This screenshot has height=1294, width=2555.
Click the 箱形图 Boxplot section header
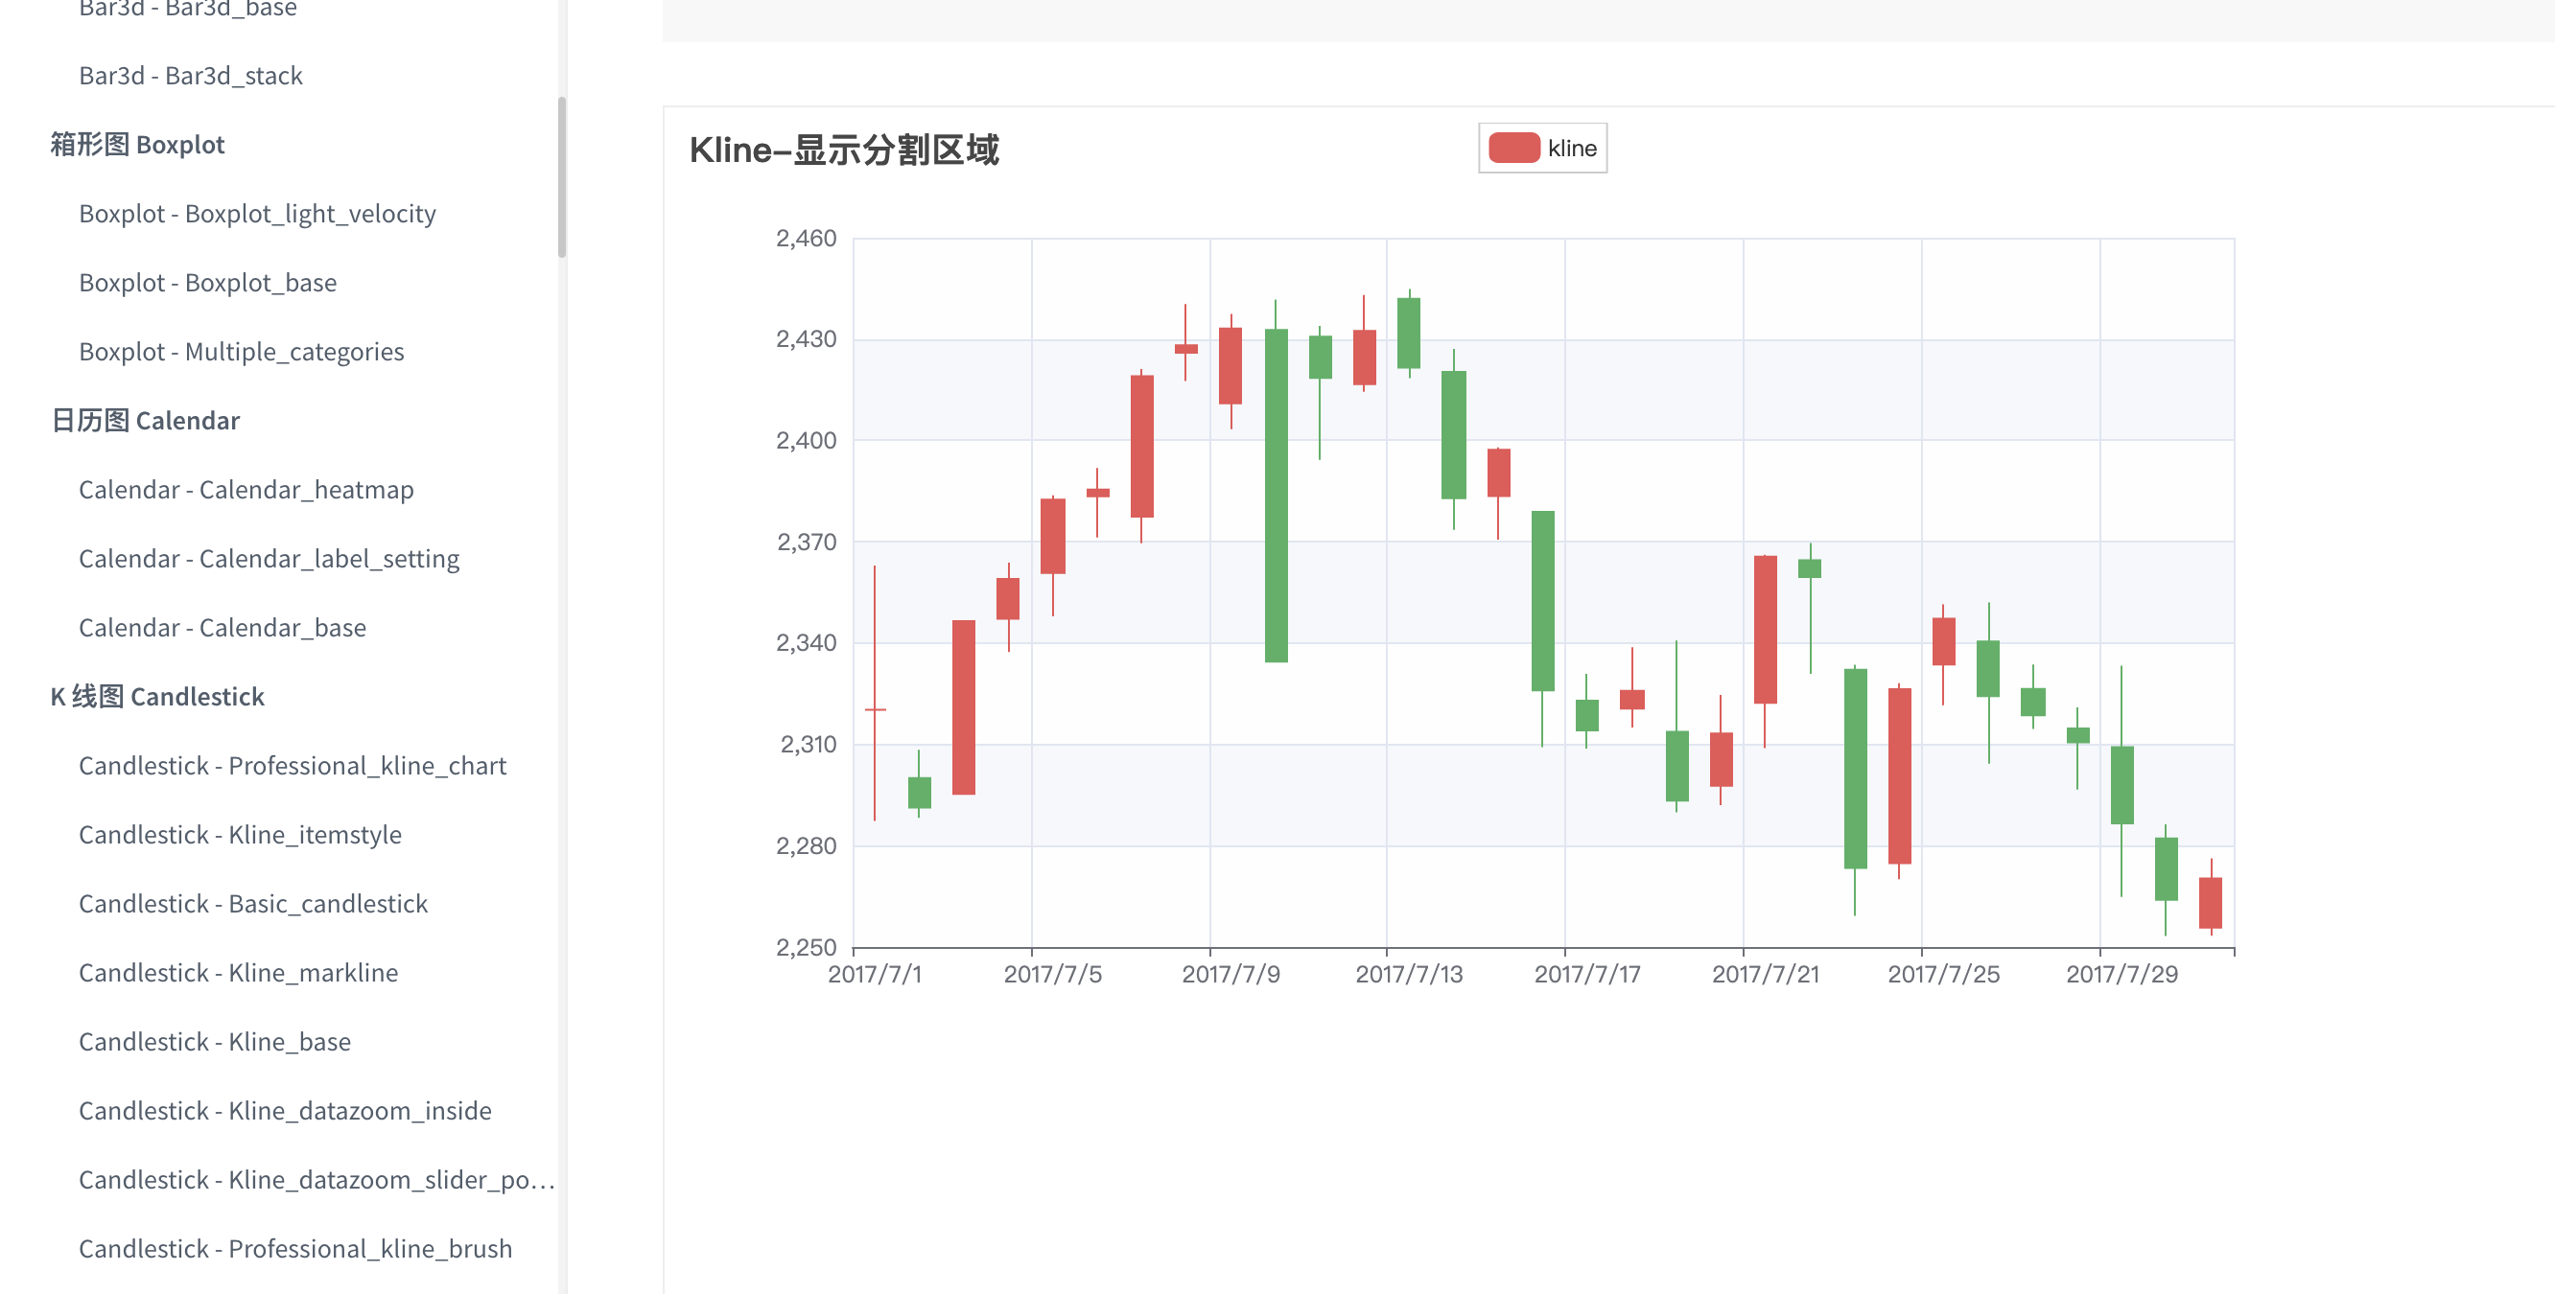click(138, 145)
